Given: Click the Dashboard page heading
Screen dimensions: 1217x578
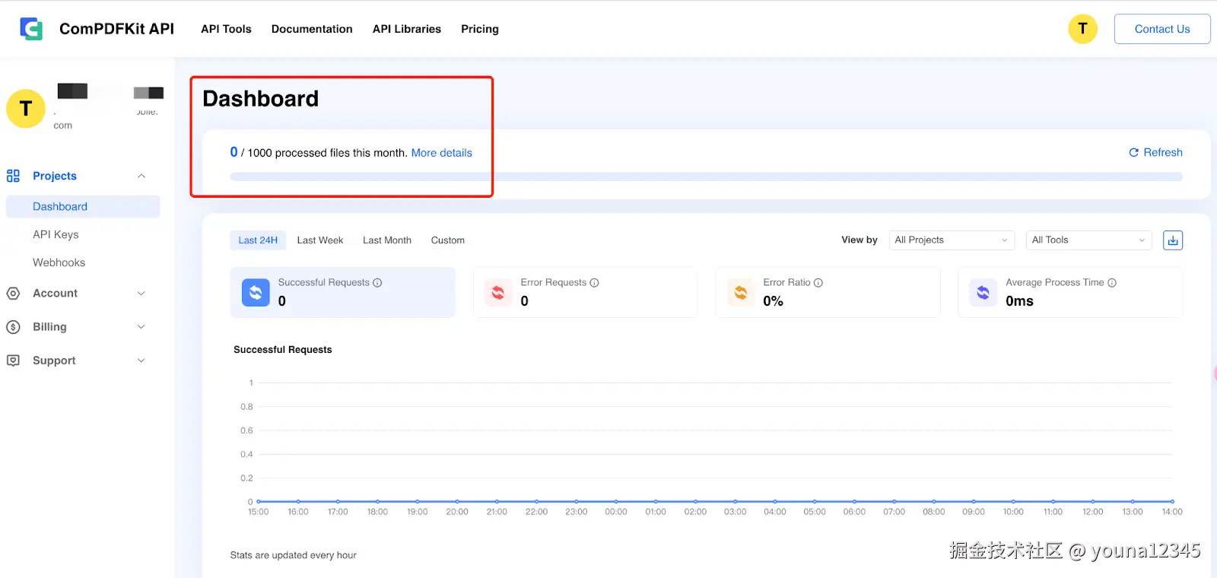Looking at the screenshot, I should [260, 99].
